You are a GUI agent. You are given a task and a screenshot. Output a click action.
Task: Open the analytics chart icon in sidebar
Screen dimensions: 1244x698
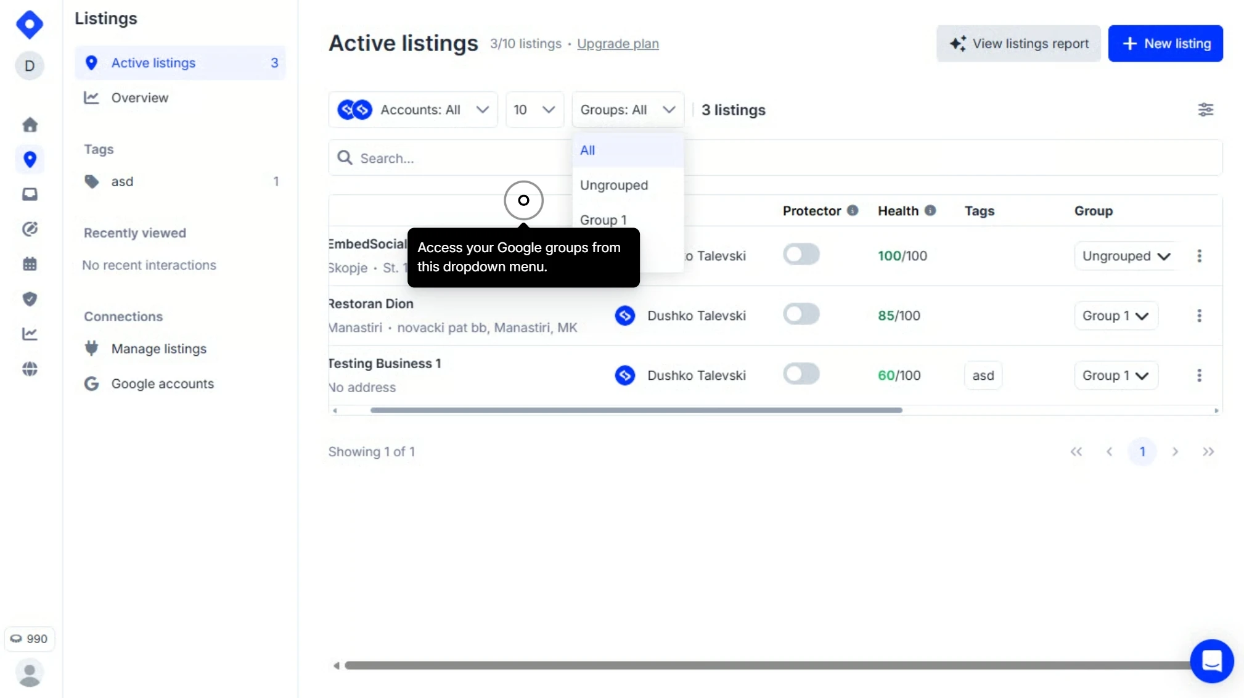coord(30,334)
